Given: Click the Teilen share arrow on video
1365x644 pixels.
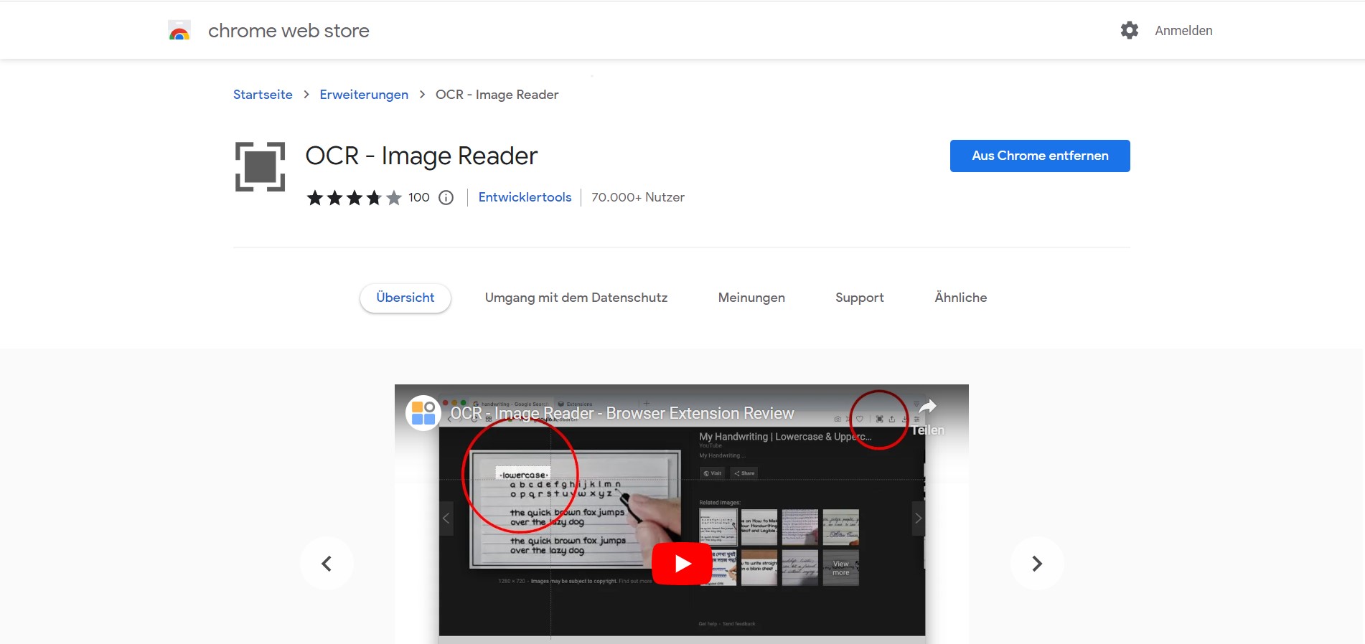Looking at the screenshot, I should point(927,416).
